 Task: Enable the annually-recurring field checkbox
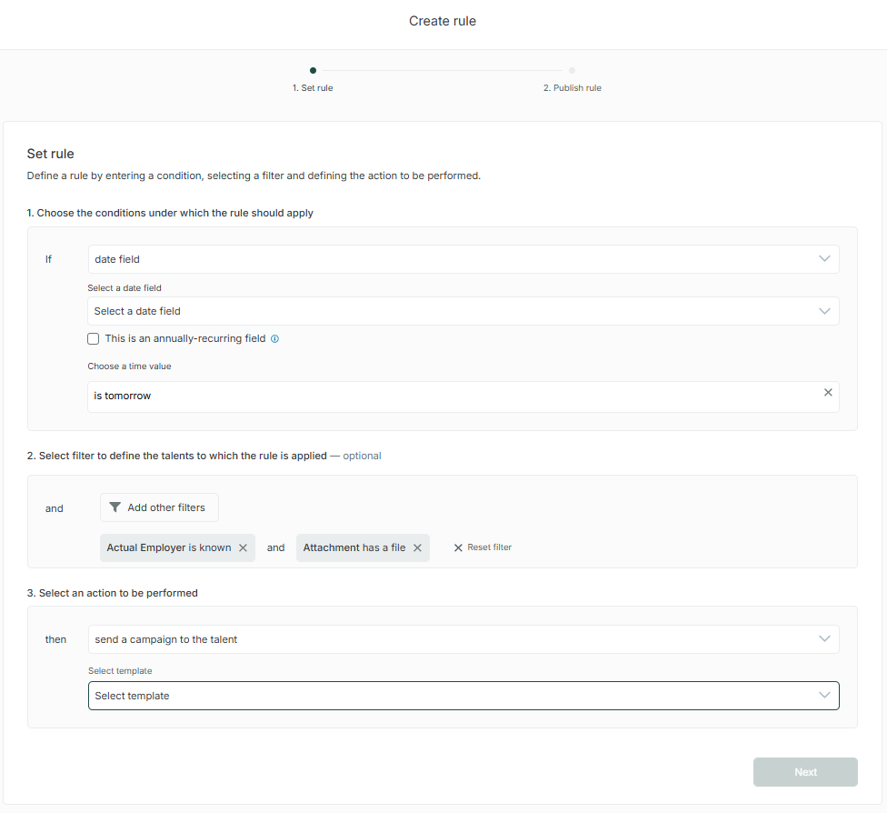pyautogui.click(x=94, y=338)
